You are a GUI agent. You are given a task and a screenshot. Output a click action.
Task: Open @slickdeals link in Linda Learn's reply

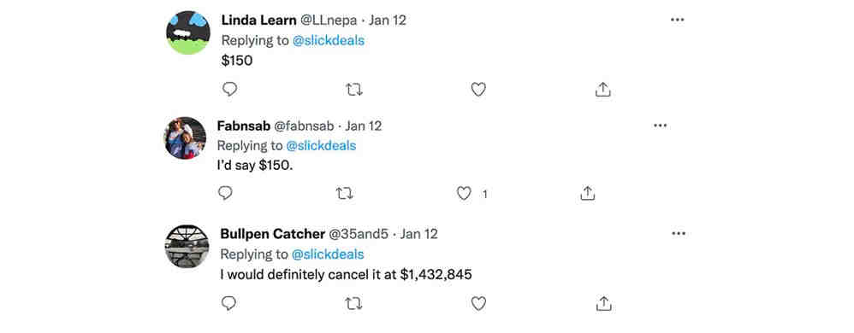[x=329, y=41]
